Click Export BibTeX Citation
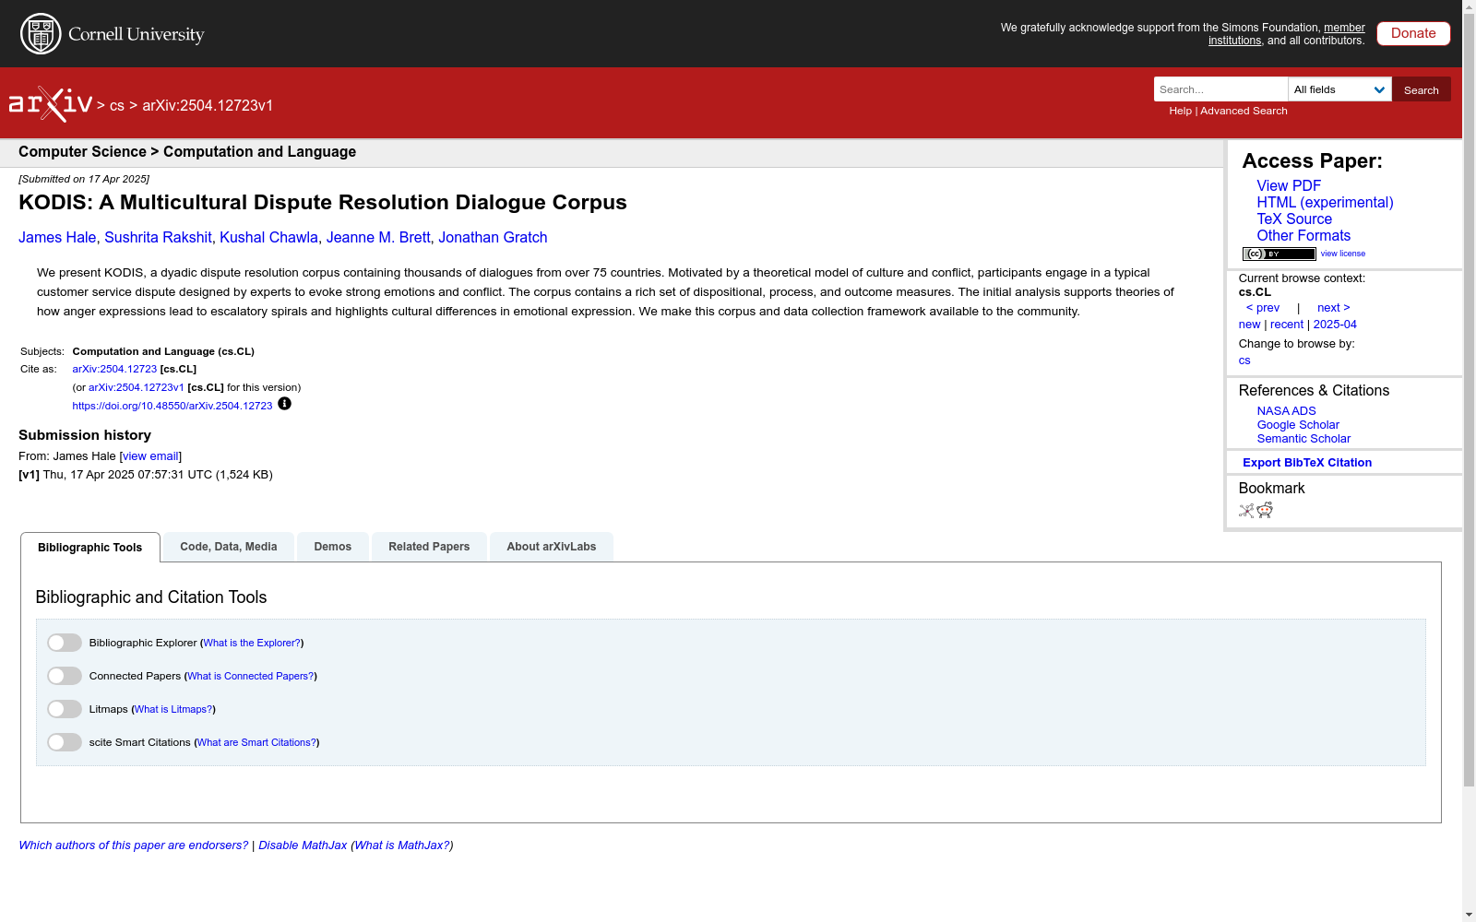This screenshot has height=922, width=1476. [x=1307, y=463]
